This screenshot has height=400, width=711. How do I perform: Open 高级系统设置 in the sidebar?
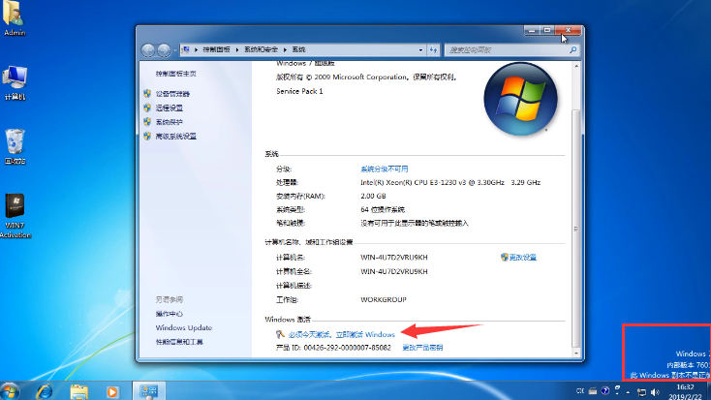point(176,136)
